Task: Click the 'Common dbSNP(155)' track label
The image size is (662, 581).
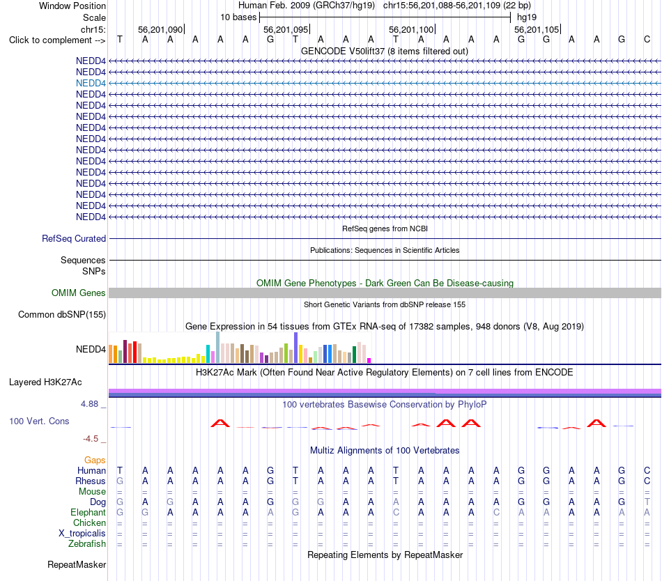Action: point(61,315)
